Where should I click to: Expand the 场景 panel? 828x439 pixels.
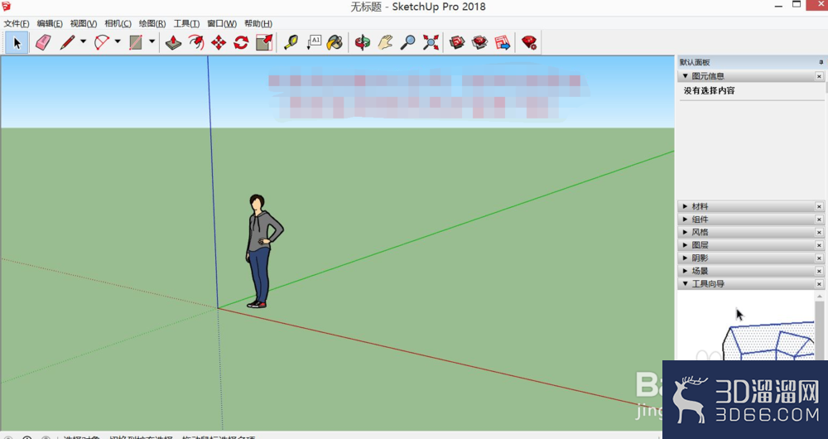(x=686, y=271)
